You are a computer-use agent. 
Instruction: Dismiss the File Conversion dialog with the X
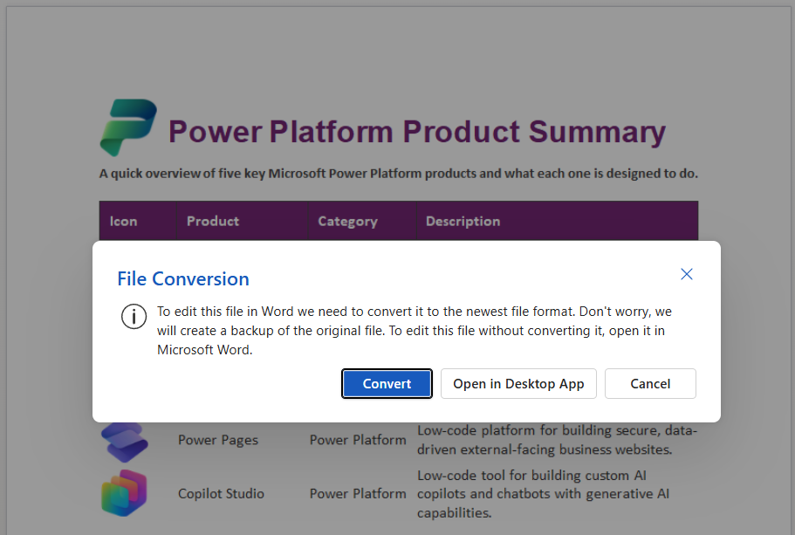click(687, 274)
